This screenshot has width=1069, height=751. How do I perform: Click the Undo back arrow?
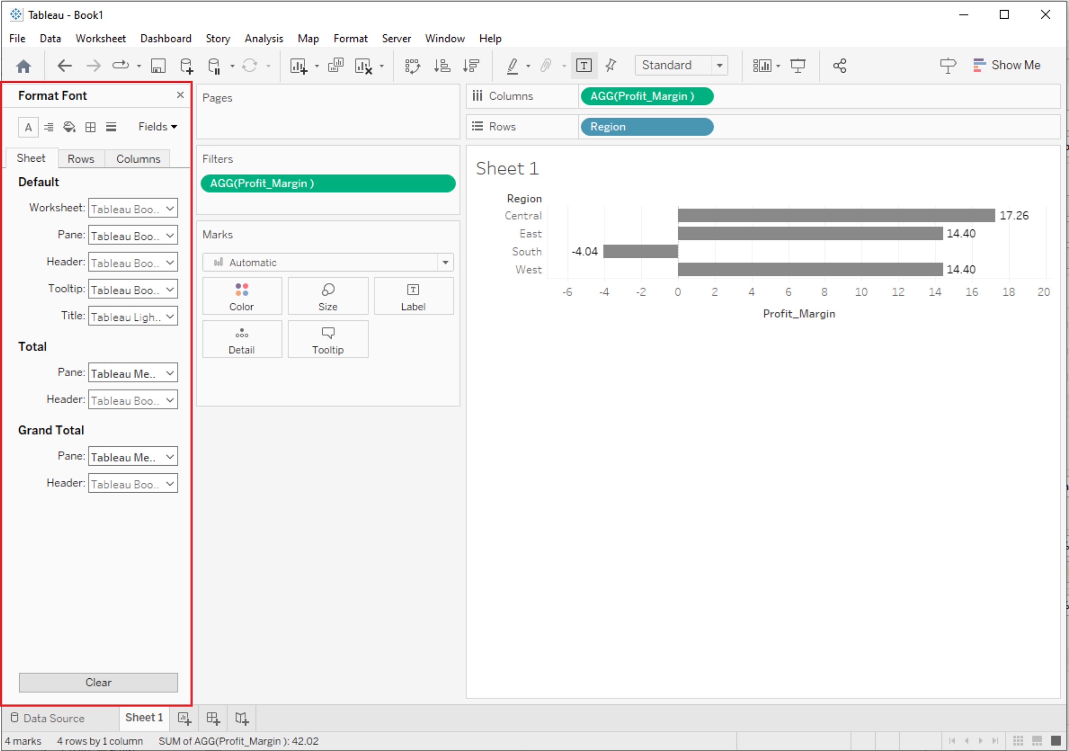pos(64,66)
